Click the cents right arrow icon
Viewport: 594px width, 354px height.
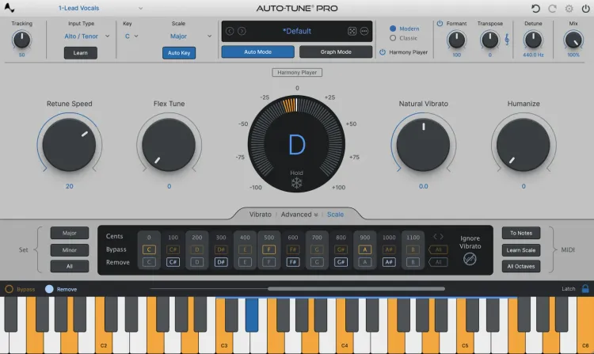(x=441, y=237)
